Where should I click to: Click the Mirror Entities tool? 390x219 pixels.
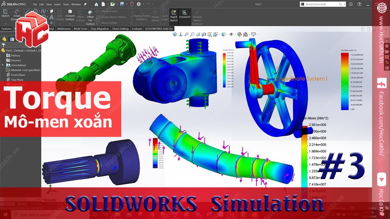click(107, 11)
